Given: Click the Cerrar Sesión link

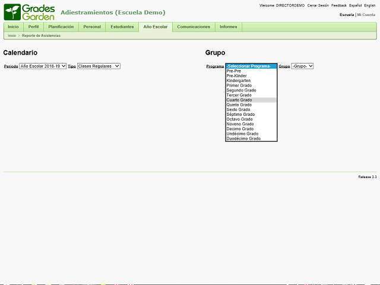Looking at the screenshot, I should point(318,5).
